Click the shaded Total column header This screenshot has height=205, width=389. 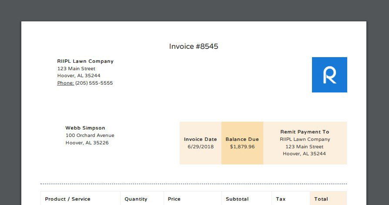point(321,199)
